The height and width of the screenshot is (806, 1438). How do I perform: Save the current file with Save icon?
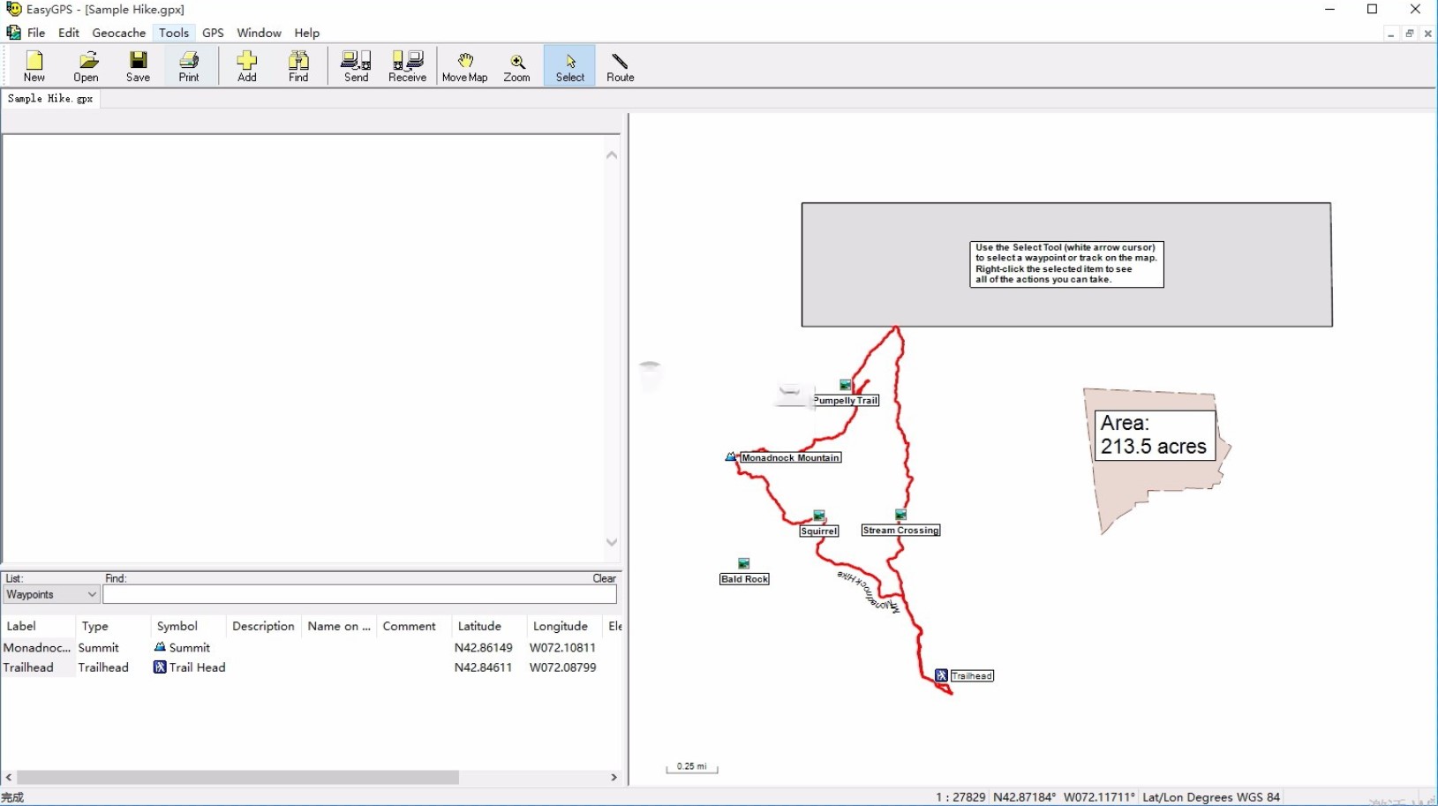pyautogui.click(x=138, y=66)
